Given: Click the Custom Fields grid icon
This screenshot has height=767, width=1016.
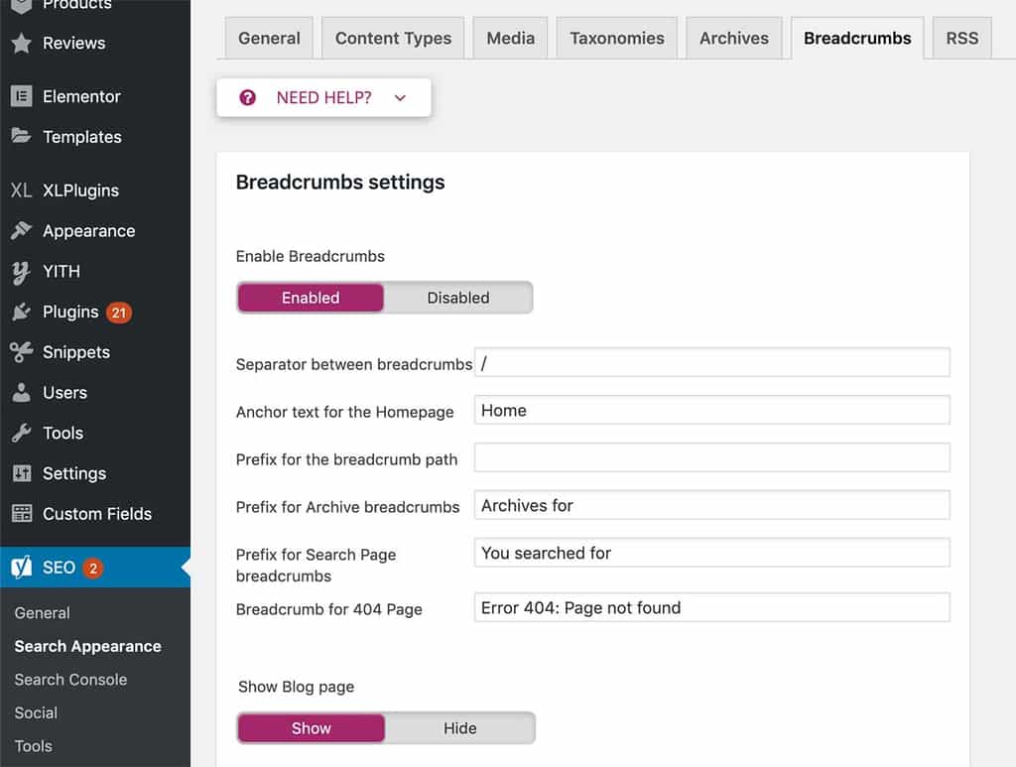Looking at the screenshot, I should click(x=22, y=514).
